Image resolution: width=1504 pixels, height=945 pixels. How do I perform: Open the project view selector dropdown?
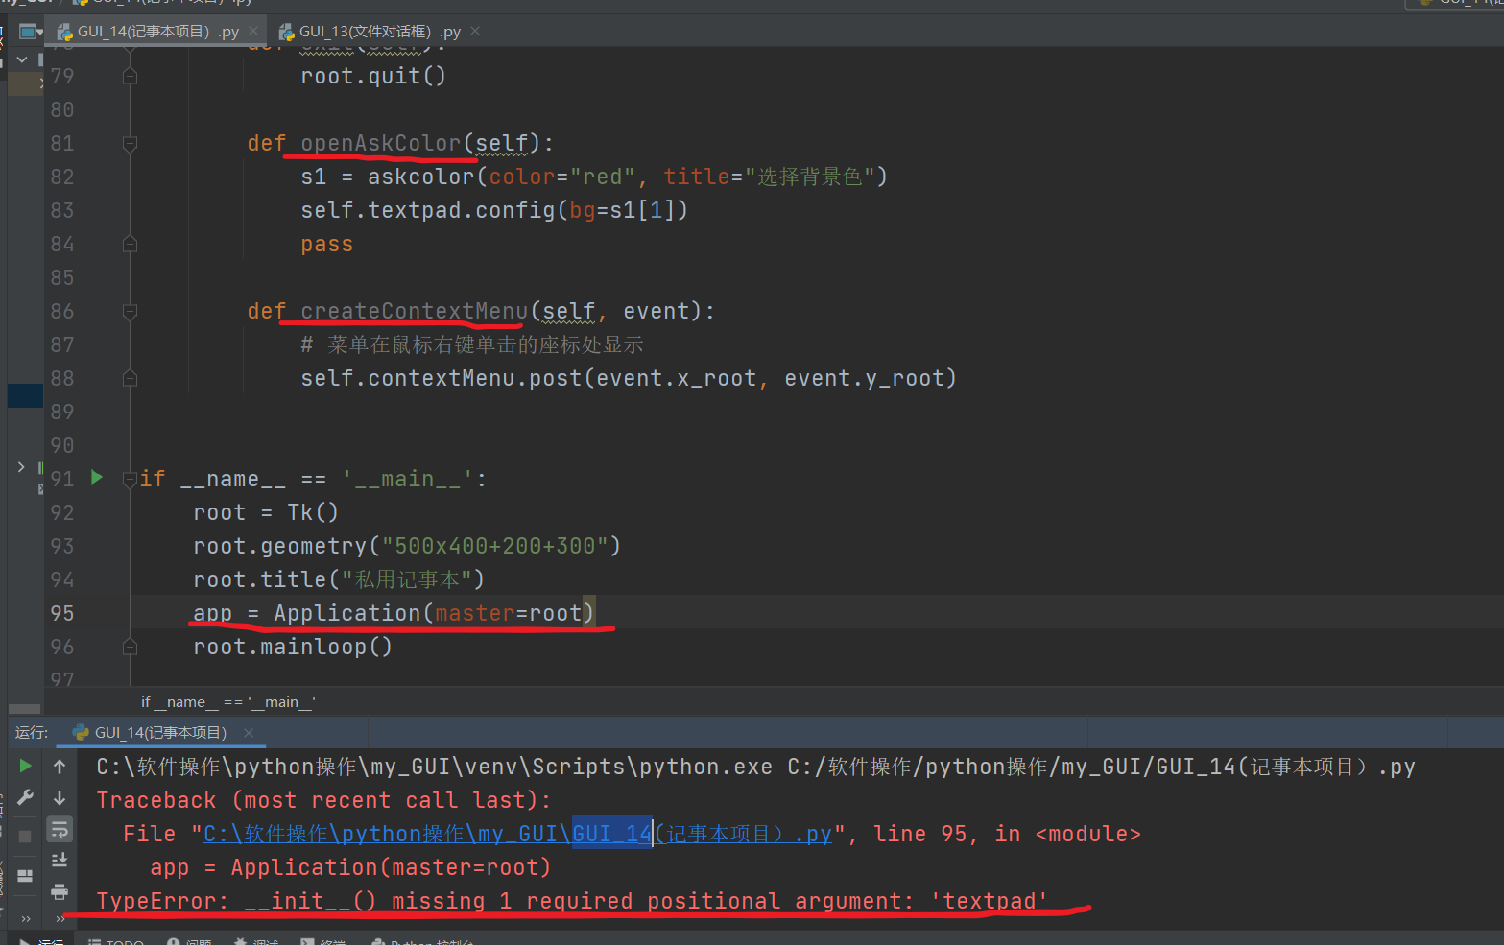click(32, 32)
